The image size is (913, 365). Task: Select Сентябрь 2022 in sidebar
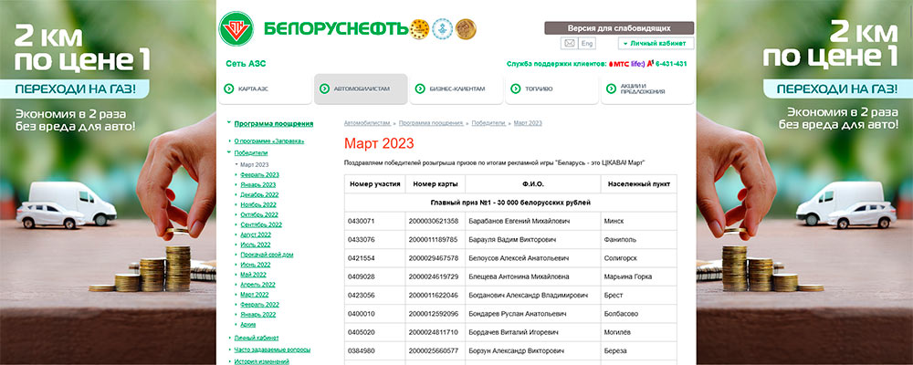point(261,224)
